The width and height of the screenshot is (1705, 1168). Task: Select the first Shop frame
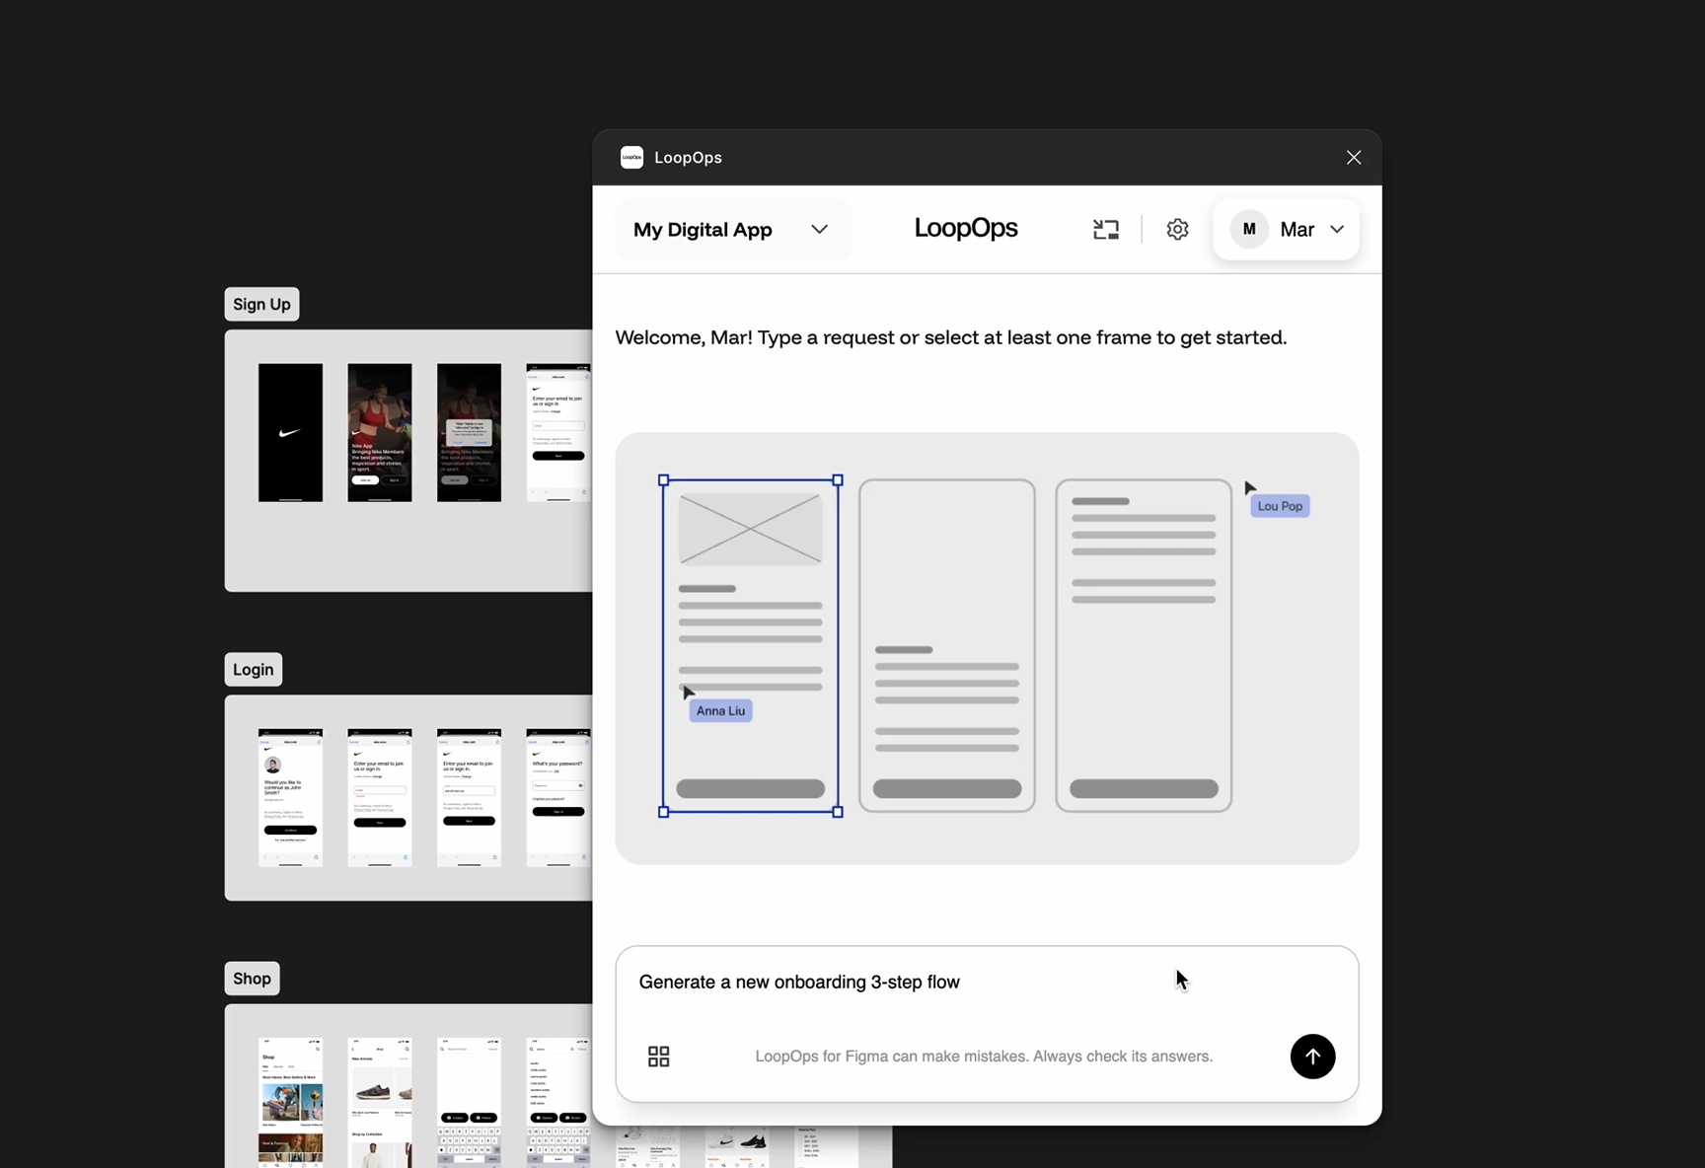tap(290, 1103)
